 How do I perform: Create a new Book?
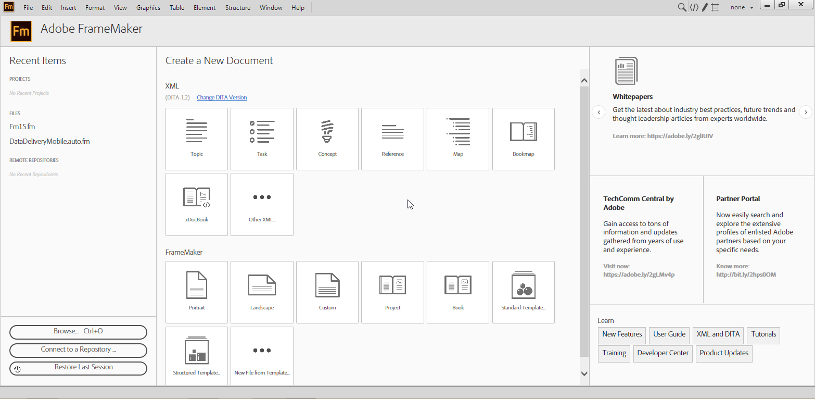458,292
